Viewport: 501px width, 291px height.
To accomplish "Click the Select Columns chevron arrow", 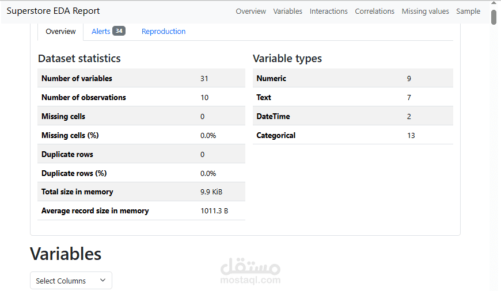I will pyautogui.click(x=103, y=281).
